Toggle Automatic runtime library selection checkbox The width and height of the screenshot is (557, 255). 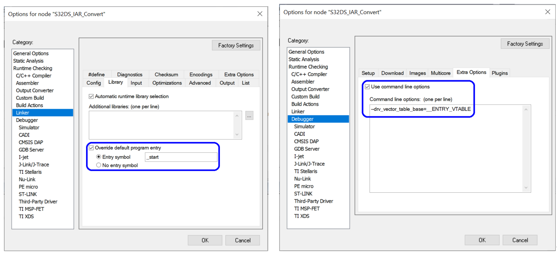[x=91, y=97]
